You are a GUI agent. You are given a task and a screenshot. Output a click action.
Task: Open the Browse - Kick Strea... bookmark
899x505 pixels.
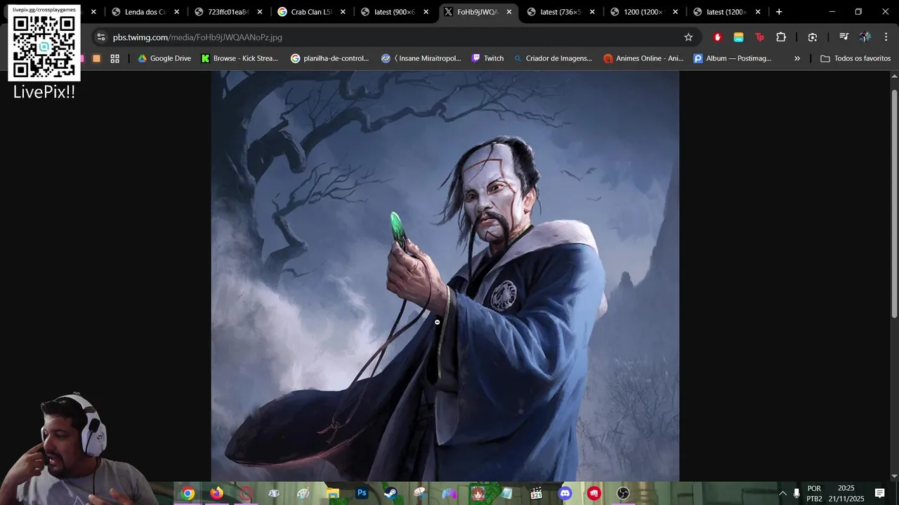pyautogui.click(x=239, y=58)
